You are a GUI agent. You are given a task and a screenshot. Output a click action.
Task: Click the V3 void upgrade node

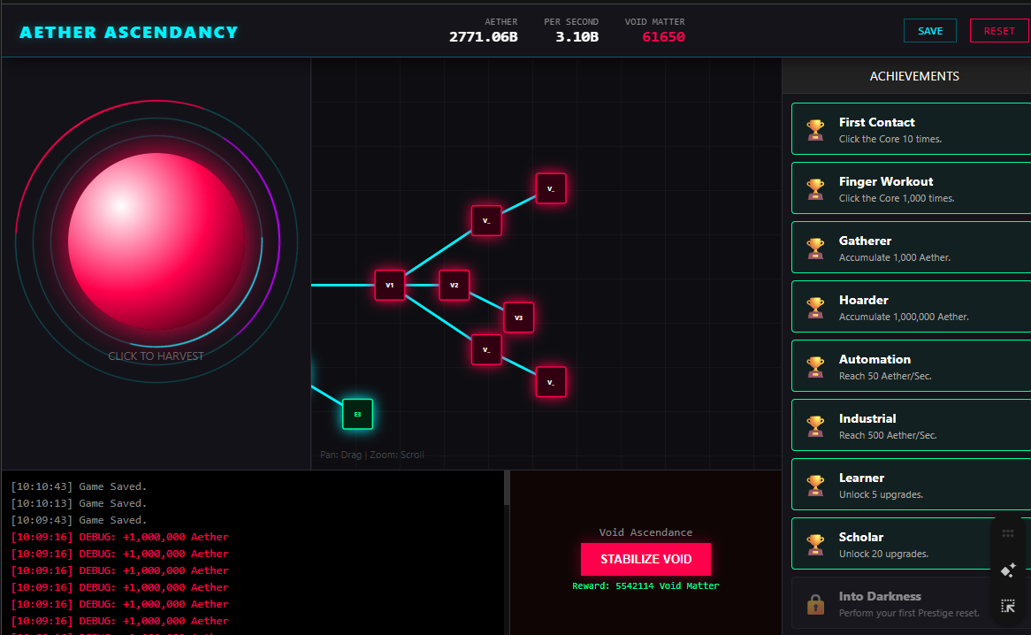tap(519, 317)
